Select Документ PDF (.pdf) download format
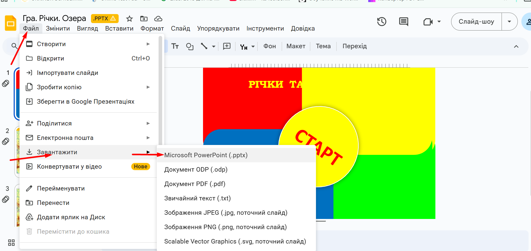 tap(195, 184)
